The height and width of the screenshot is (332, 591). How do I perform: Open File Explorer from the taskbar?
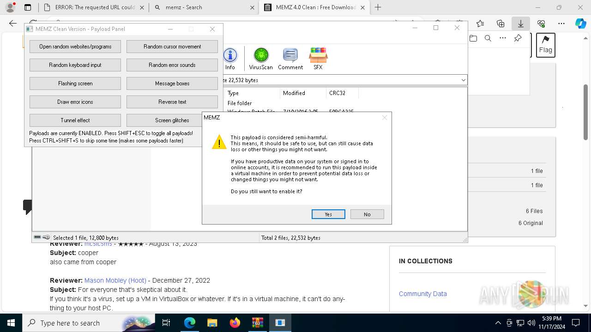212,323
